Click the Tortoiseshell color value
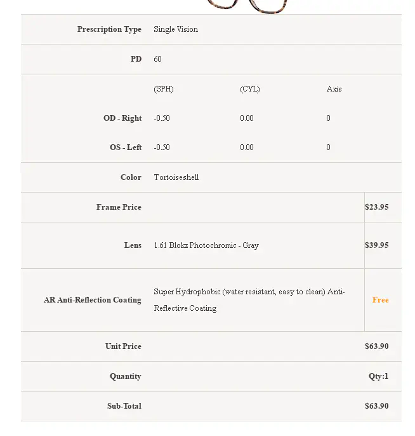 point(176,177)
